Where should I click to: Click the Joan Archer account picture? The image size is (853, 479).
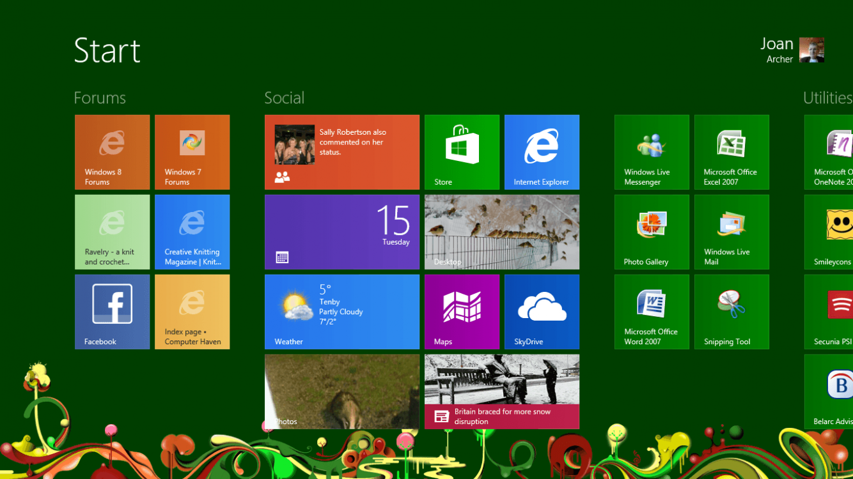[x=811, y=50]
